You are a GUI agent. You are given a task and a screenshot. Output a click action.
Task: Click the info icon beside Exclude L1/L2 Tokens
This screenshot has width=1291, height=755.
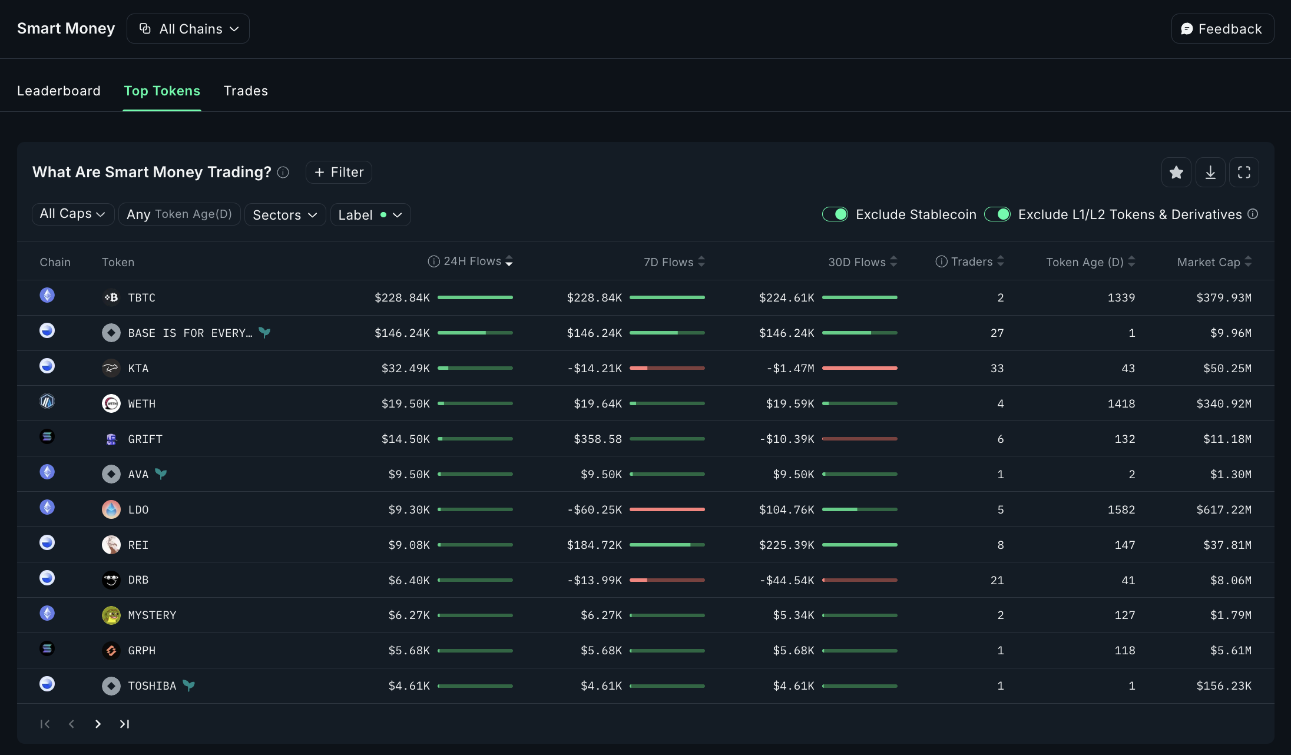[x=1253, y=214]
